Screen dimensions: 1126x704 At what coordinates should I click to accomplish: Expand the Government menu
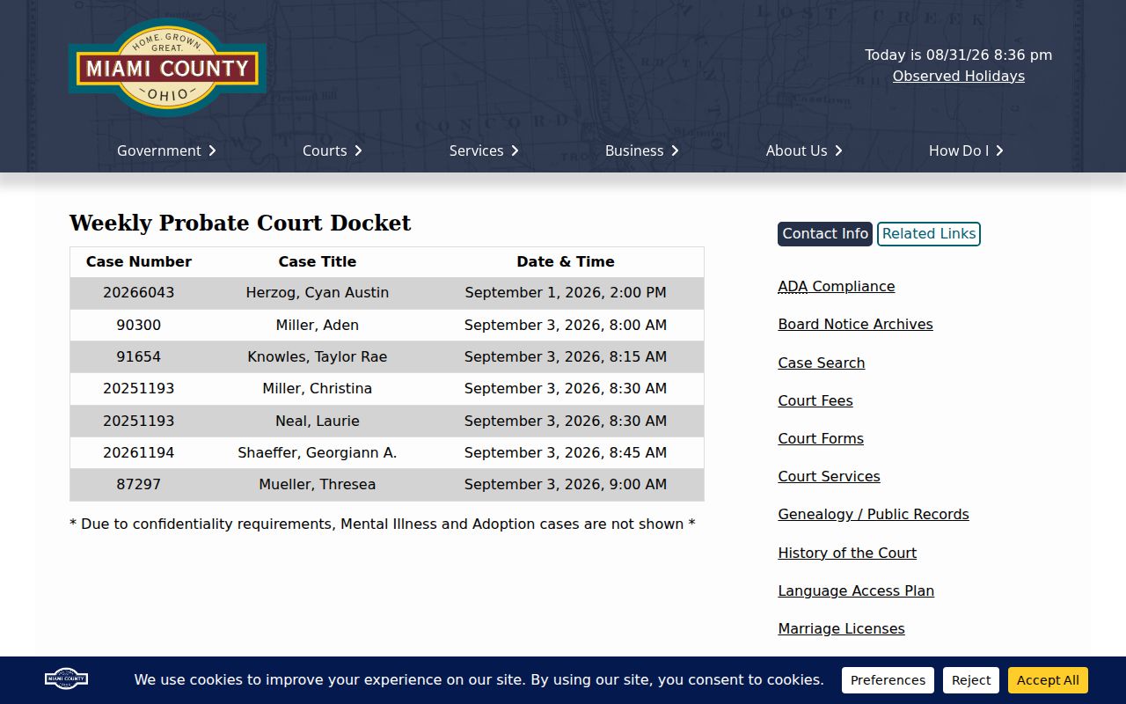[166, 150]
